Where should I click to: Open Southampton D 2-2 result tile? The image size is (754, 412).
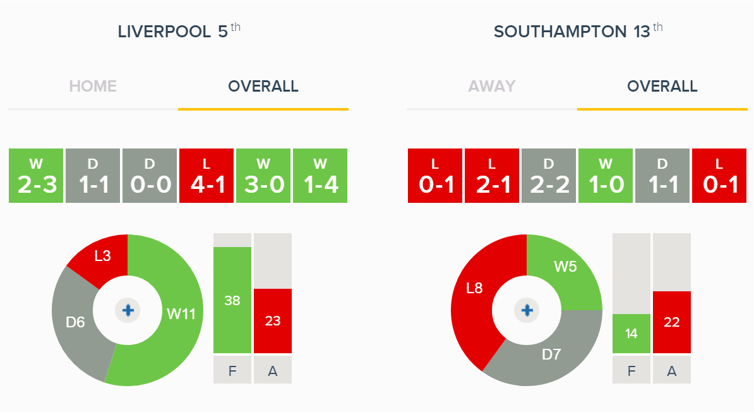(x=549, y=176)
